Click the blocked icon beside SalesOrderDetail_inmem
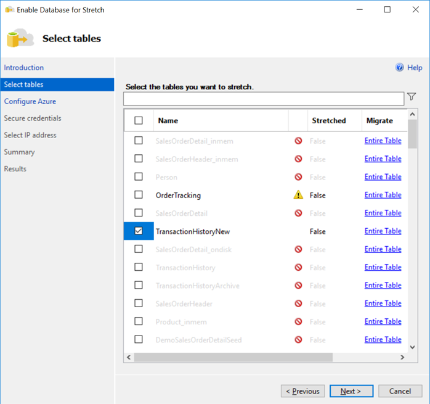The image size is (430, 404). (298, 141)
